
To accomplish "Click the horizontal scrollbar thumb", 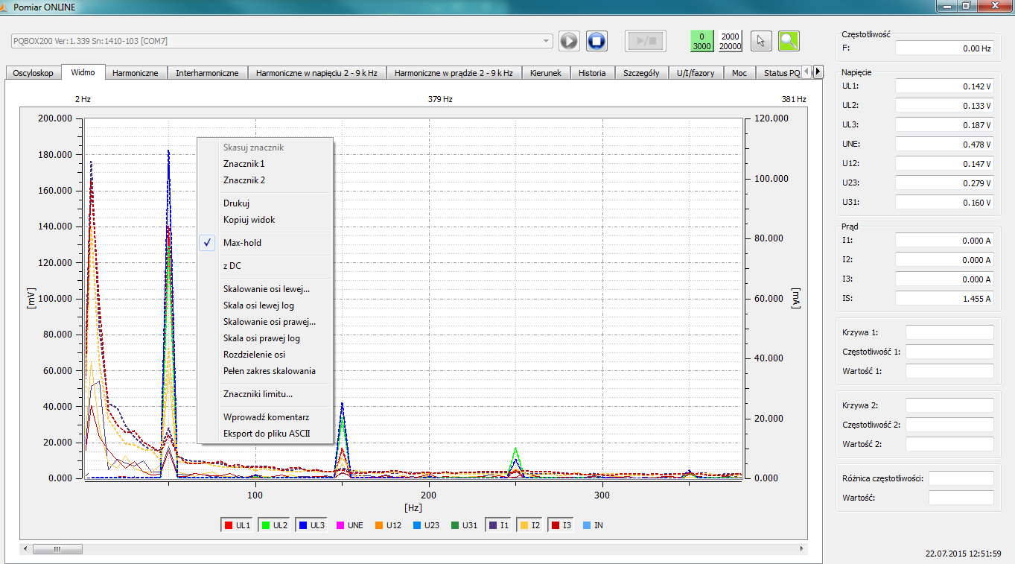I will (57, 549).
